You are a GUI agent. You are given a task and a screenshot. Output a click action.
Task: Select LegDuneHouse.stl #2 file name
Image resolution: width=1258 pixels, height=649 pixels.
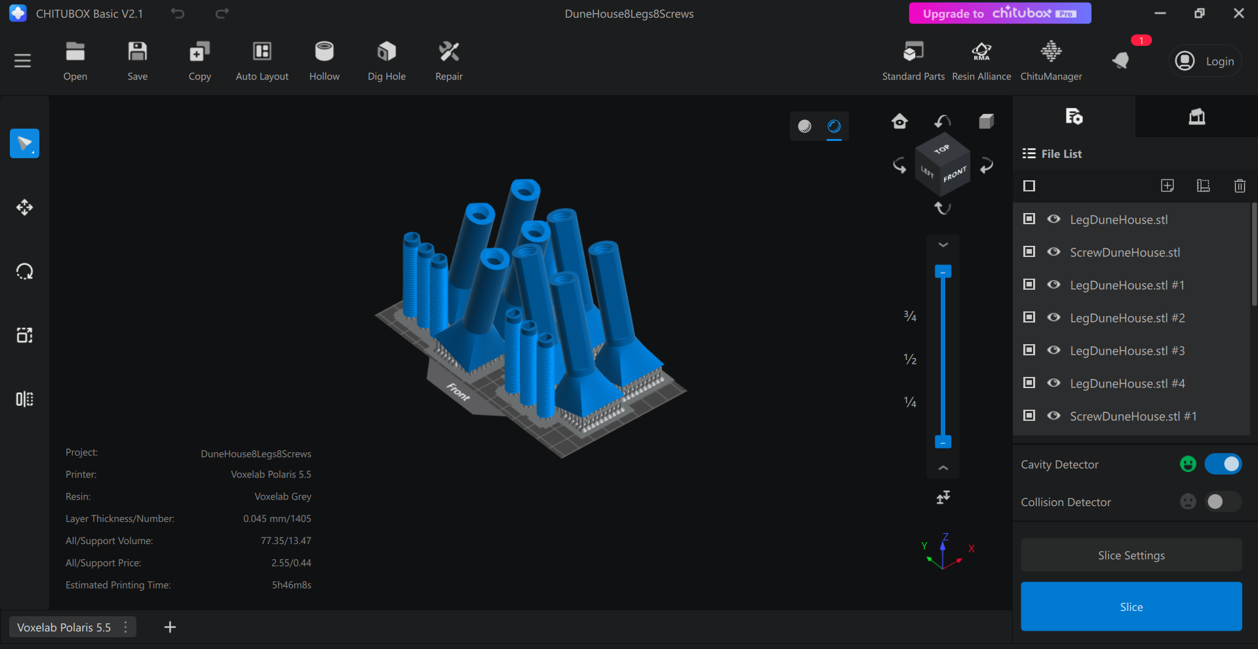click(x=1128, y=318)
